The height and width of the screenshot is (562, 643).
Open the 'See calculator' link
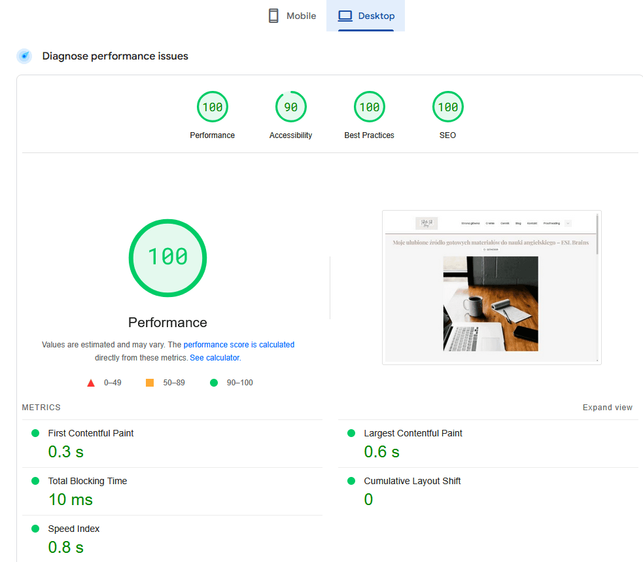pyautogui.click(x=215, y=358)
